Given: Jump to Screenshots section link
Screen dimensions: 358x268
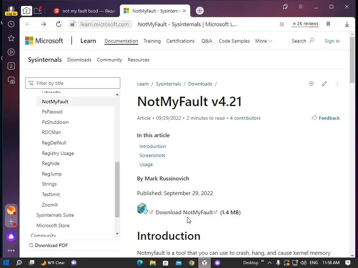Looking at the screenshot, I should tap(152, 155).
